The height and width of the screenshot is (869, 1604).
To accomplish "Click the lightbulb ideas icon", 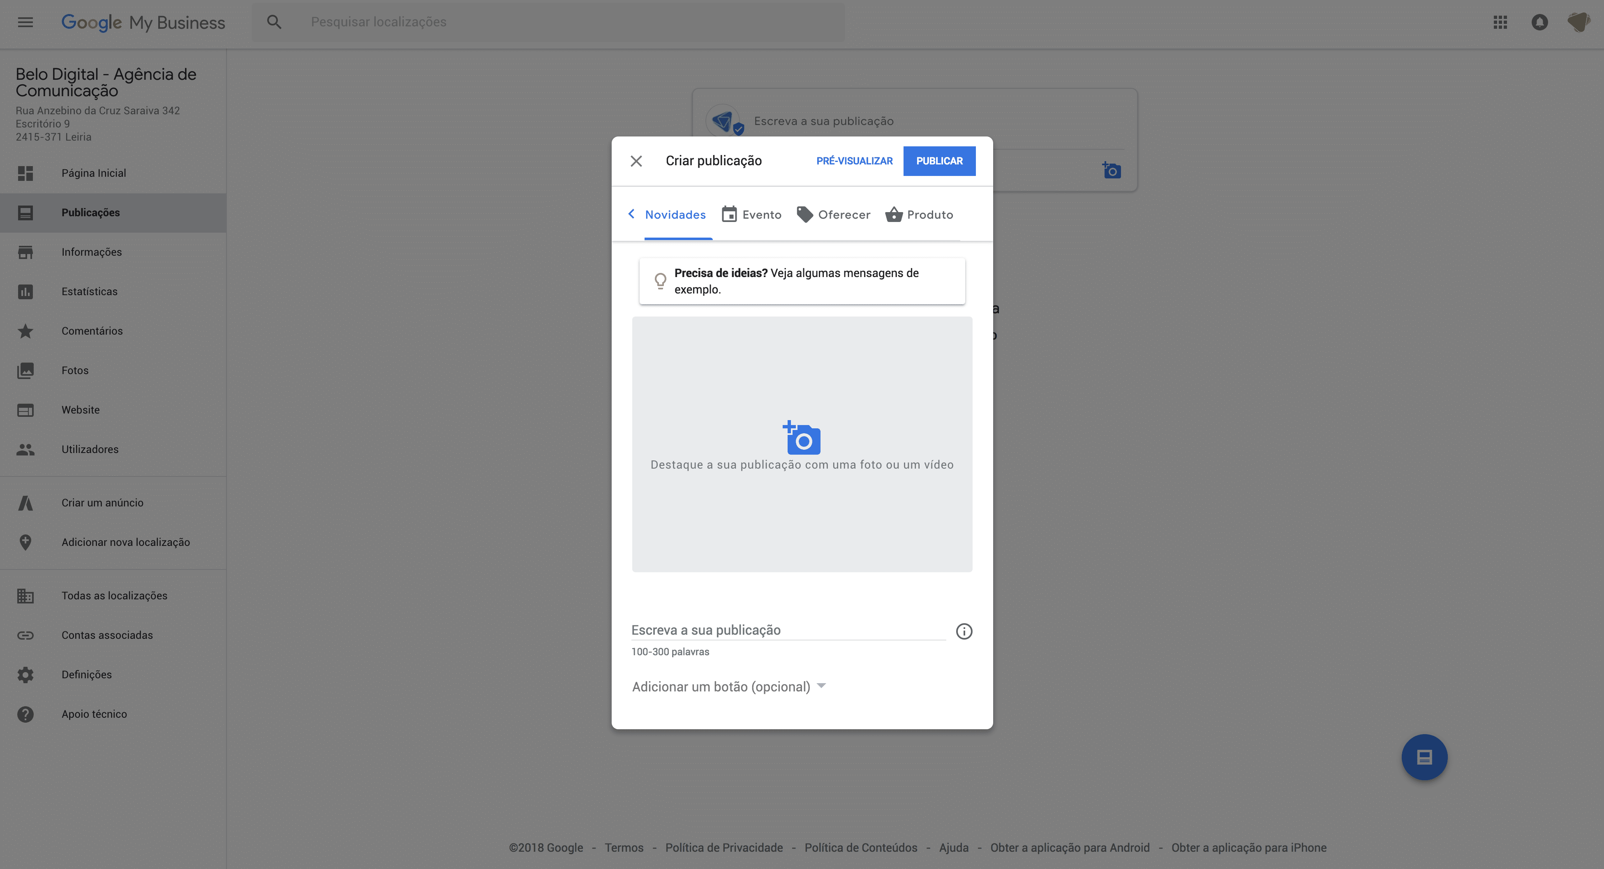I will [660, 281].
